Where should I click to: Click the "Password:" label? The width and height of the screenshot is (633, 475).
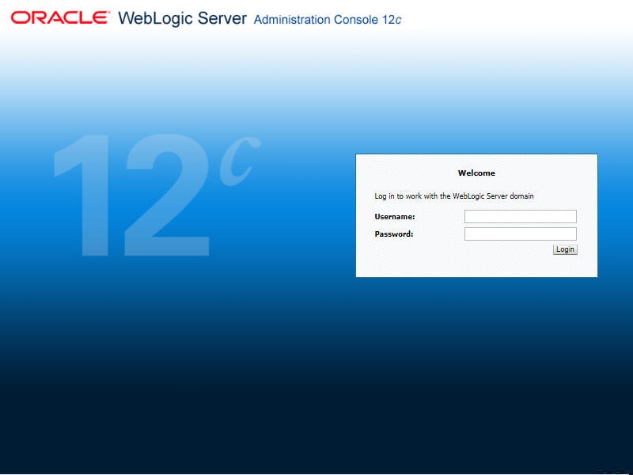pos(393,234)
